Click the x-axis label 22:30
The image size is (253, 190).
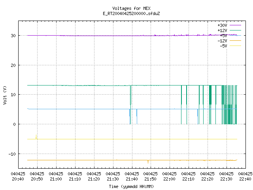pyautogui.click(x=226, y=179)
